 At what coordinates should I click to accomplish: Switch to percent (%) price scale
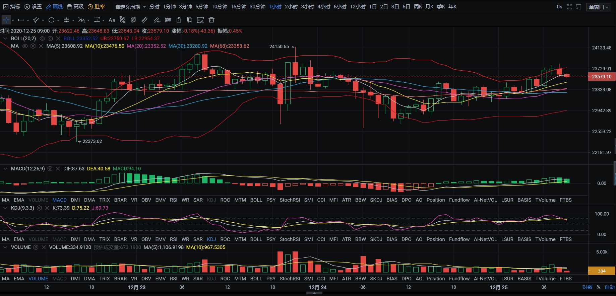pos(599,287)
